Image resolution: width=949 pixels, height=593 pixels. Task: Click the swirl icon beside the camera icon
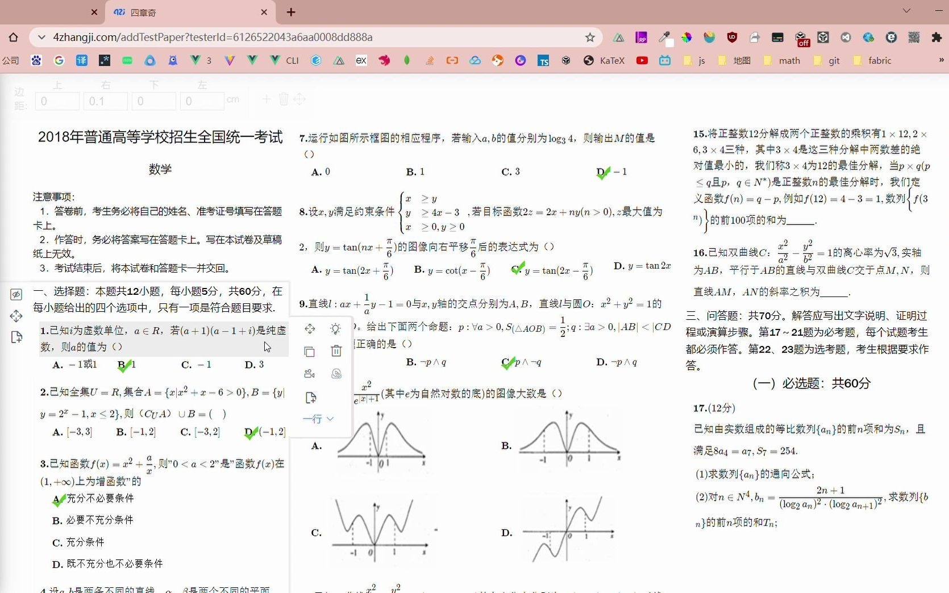336,374
